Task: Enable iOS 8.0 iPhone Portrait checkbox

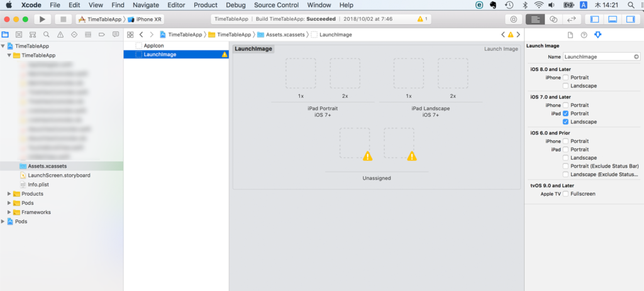Action: point(566,78)
